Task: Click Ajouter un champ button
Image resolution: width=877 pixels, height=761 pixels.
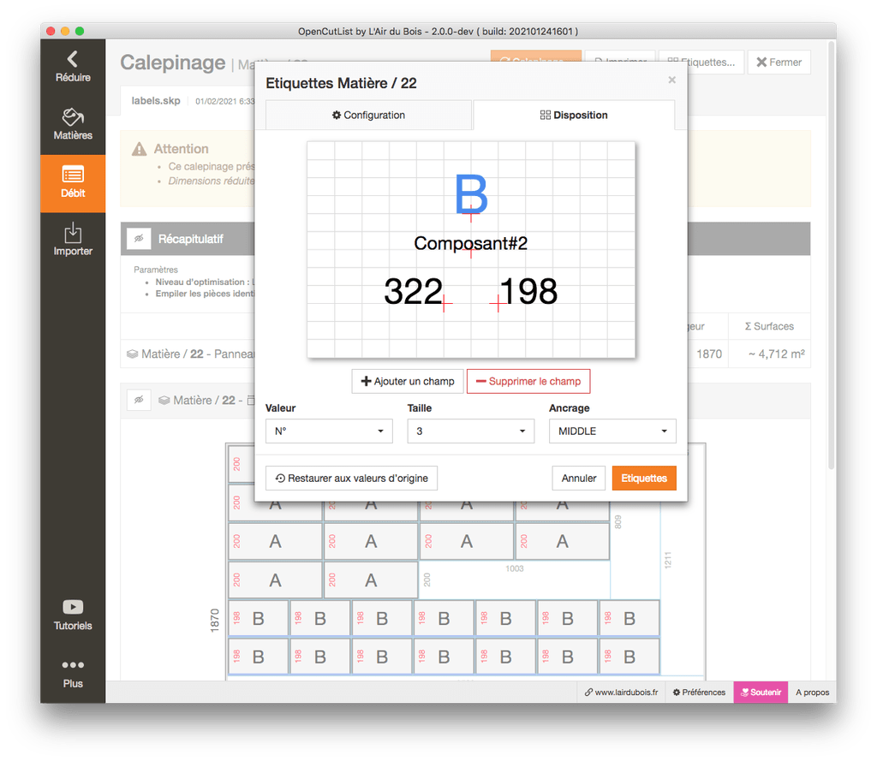Action: pyautogui.click(x=407, y=381)
